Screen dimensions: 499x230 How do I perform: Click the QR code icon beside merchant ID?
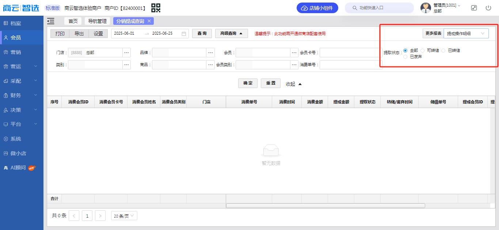156,8
